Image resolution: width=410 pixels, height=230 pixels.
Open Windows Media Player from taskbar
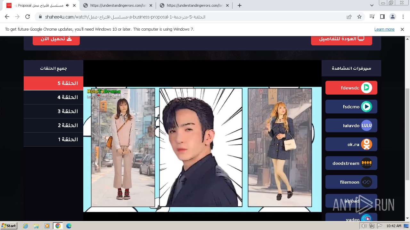click(47, 226)
